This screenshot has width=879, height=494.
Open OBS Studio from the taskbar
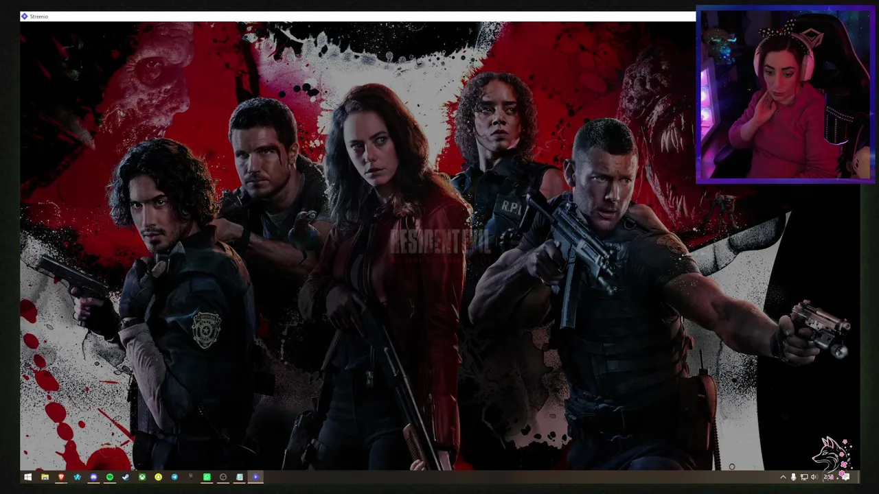click(223, 477)
